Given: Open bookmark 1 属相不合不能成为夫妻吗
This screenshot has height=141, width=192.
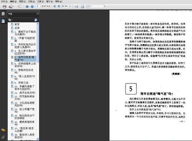Looking at the screenshot, I should pyautogui.click(x=25, y=33).
